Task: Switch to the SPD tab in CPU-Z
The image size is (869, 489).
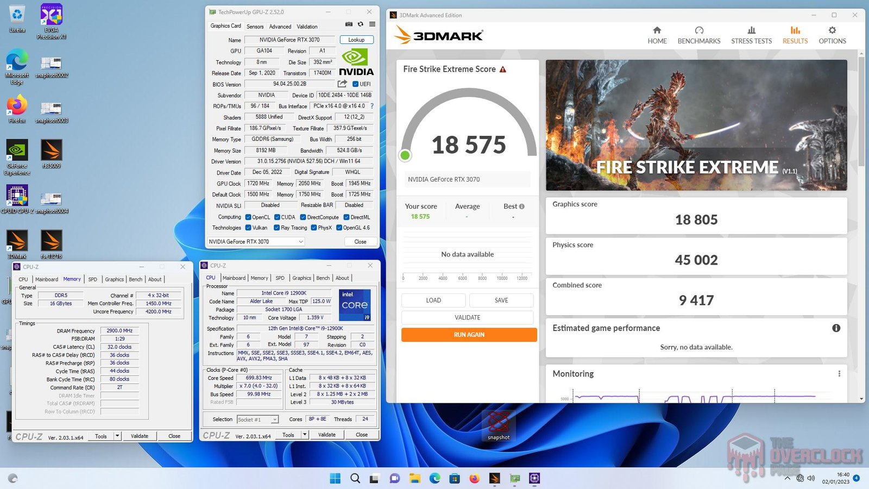Action: pyautogui.click(x=280, y=278)
